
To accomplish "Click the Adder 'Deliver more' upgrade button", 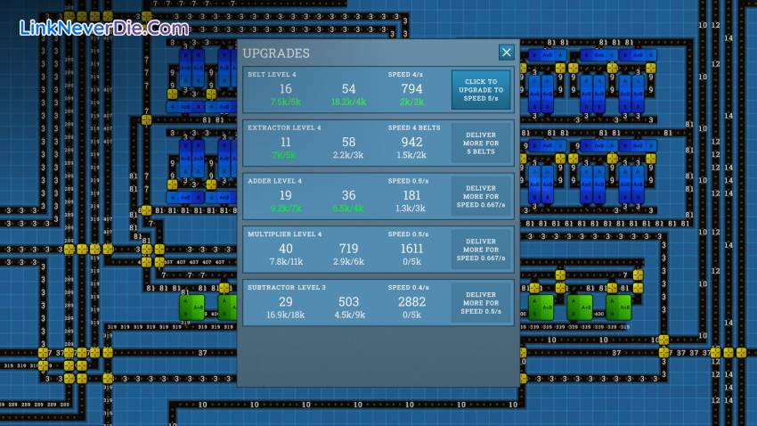I will point(481,196).
